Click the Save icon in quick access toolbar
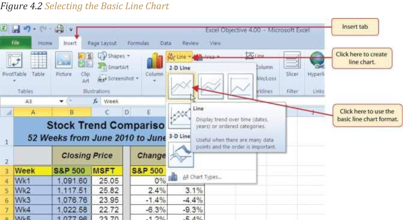The width and height of the screenshot is (404, 220). pos(16,29)
